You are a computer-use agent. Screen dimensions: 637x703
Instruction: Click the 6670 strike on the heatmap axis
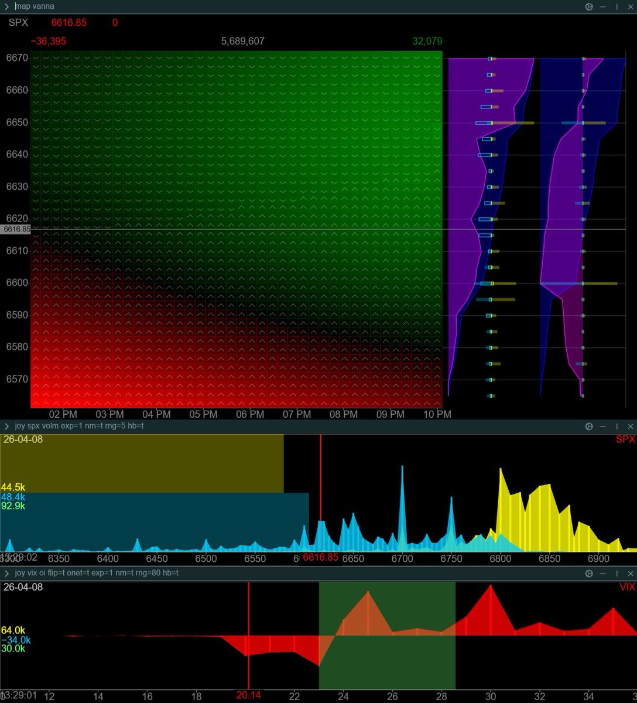17,58
